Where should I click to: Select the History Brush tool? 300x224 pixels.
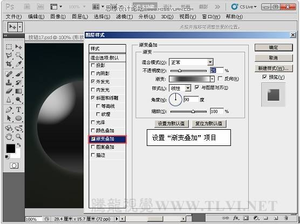(18, 82)
